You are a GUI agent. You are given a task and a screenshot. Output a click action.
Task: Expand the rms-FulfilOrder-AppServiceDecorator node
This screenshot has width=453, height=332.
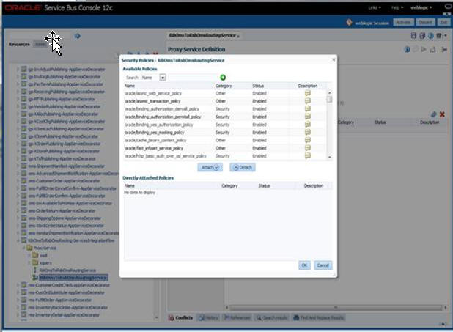click(x=18, y=300)
